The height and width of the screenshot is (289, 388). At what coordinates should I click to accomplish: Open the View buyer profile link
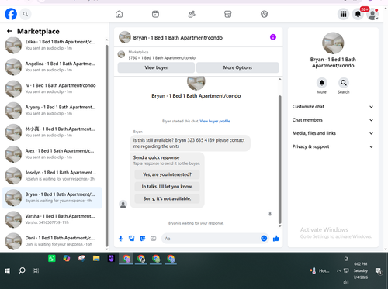pos(215,121)
